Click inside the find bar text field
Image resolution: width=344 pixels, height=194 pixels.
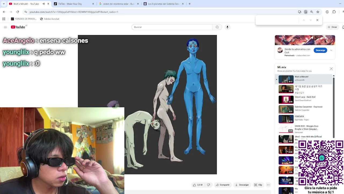[x=277, y=20]
